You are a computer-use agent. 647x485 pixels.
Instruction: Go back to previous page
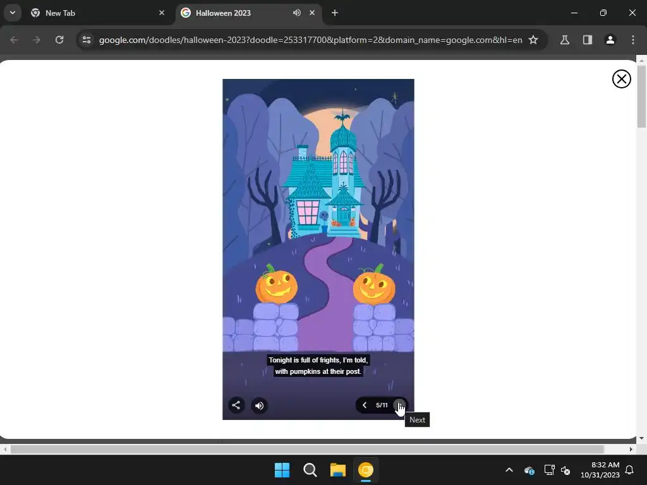click(14, 40)
